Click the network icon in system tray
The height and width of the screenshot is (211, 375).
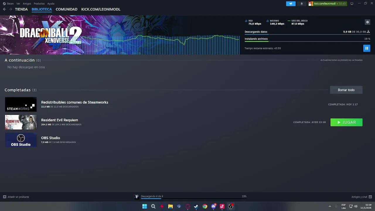tap(351, 206)
